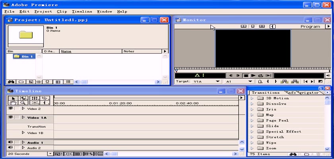Select the Razor tool in Timeline

45,98
